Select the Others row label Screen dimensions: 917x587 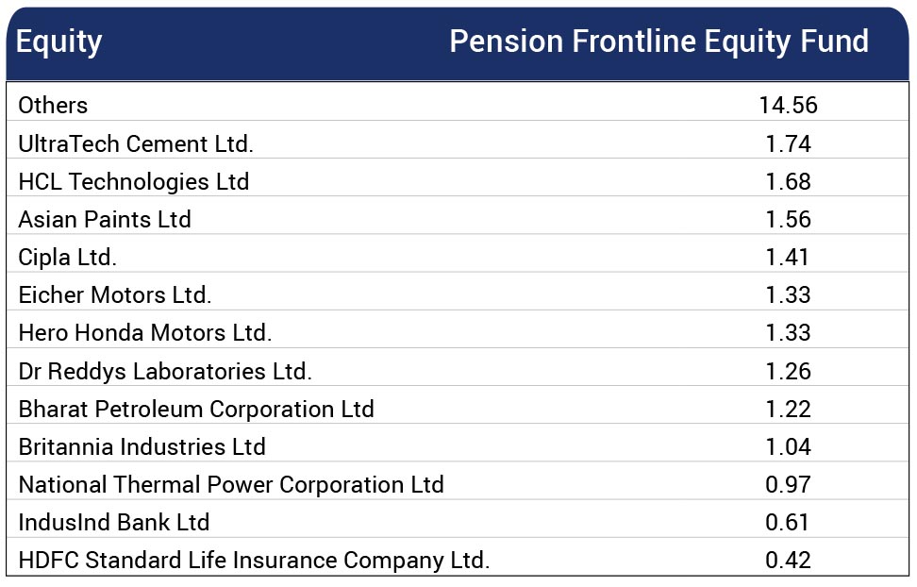coord(53,106)
